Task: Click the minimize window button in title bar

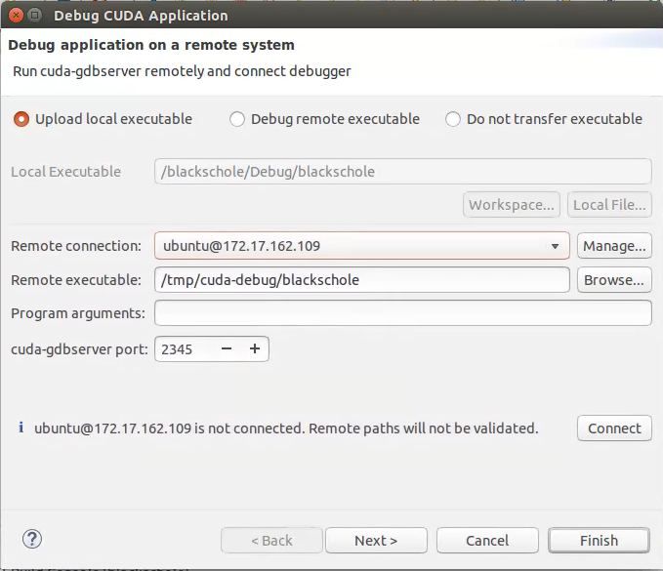Action: [35, 15]
